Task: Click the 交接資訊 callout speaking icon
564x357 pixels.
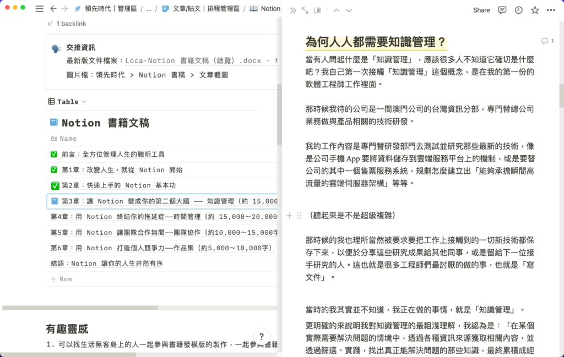Action: coord(56,48)
